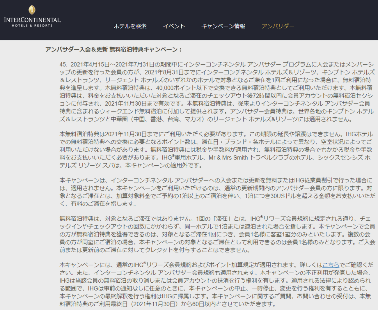
Task: Follow the こちら link in the terms
Action: coord(331,265)
